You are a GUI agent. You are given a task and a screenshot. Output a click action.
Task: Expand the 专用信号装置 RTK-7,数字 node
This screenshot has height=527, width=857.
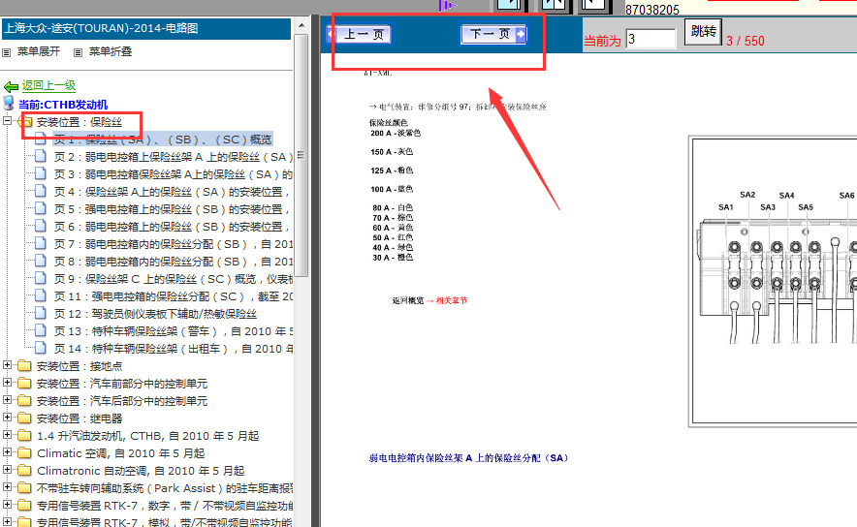7,505
